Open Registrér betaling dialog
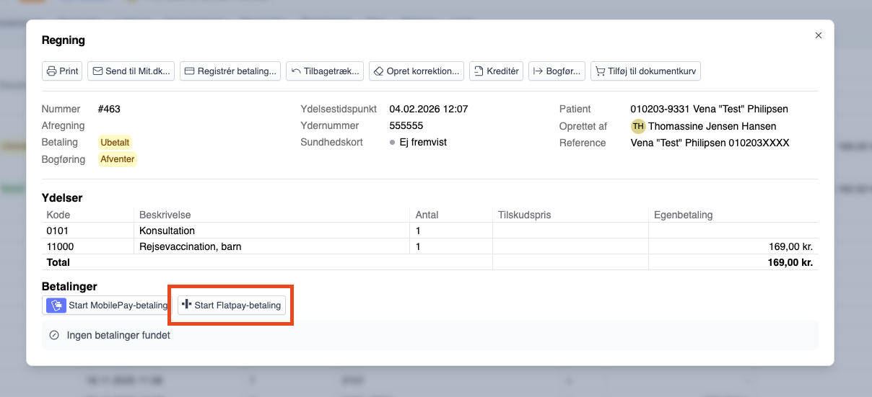Screen dimensions: 872x397 coord(230,71)
